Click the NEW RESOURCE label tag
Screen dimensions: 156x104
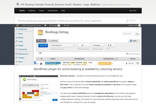pyautogui.click(x=53, y=63)
